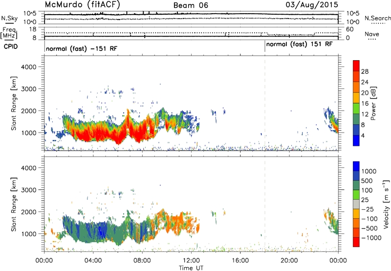Select the Velocity segment between -1000 and -500
This screenshot has height=271, width=391.
[x=356, y=232]
